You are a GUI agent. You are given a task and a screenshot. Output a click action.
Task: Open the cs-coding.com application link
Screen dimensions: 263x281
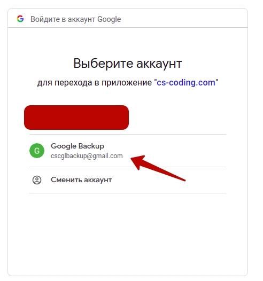click(x=186, y=83)
